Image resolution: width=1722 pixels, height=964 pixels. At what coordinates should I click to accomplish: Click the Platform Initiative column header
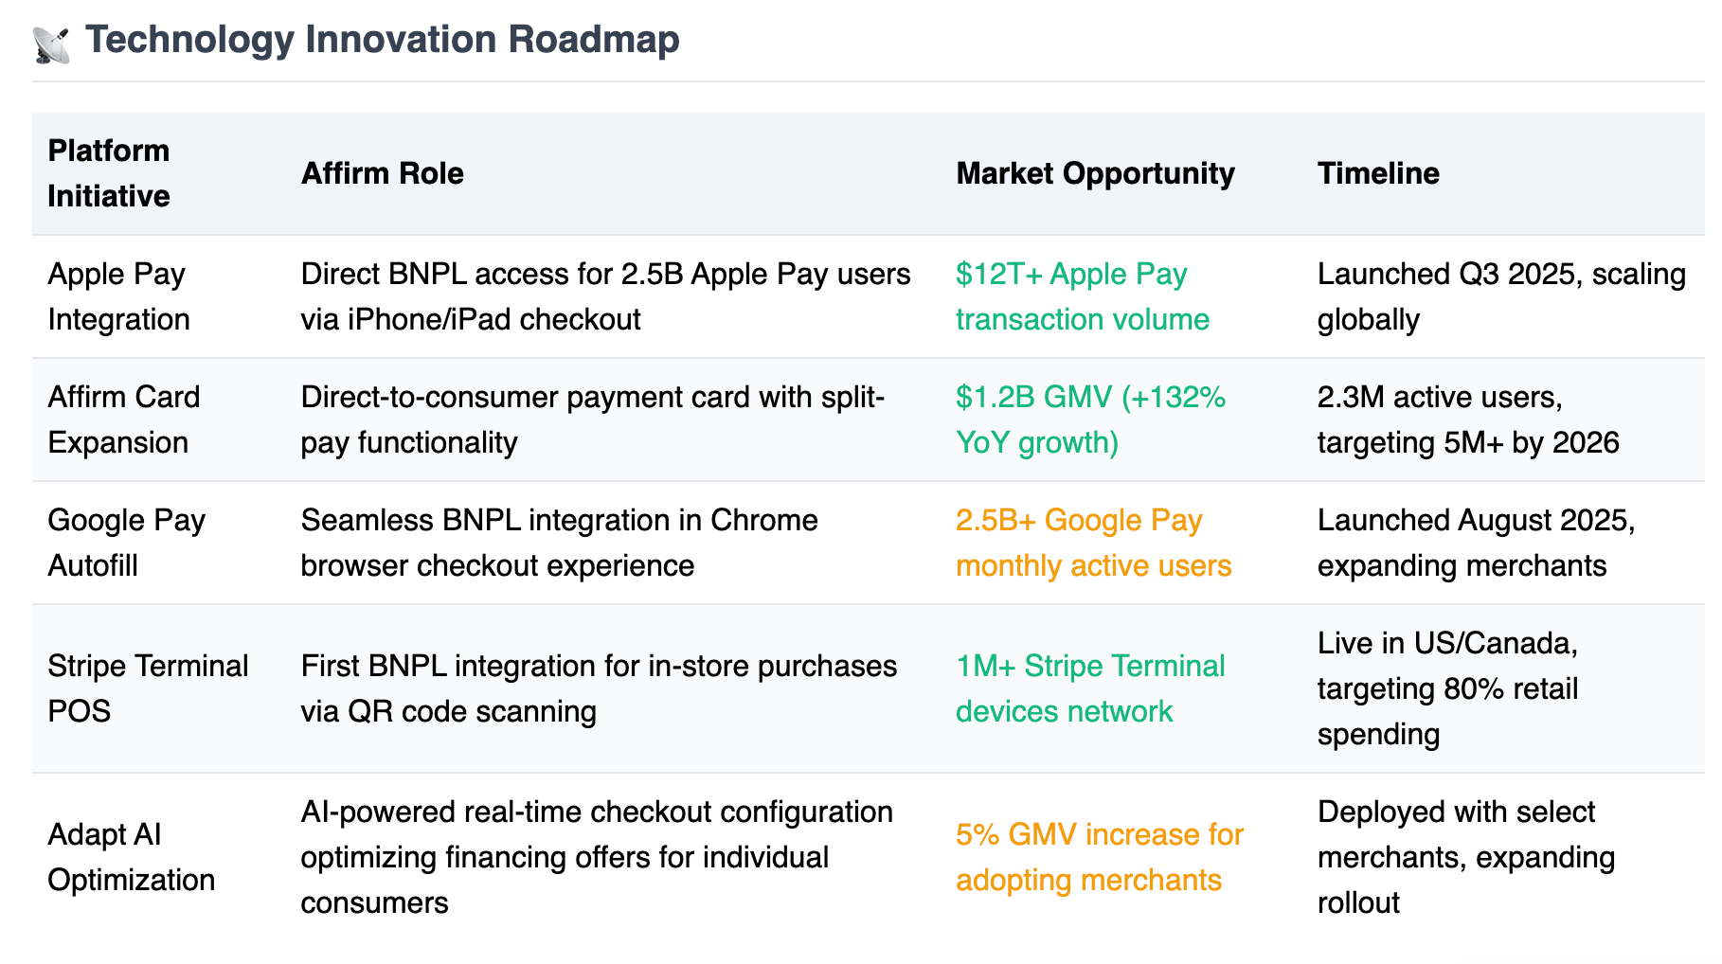pos(109,173)
